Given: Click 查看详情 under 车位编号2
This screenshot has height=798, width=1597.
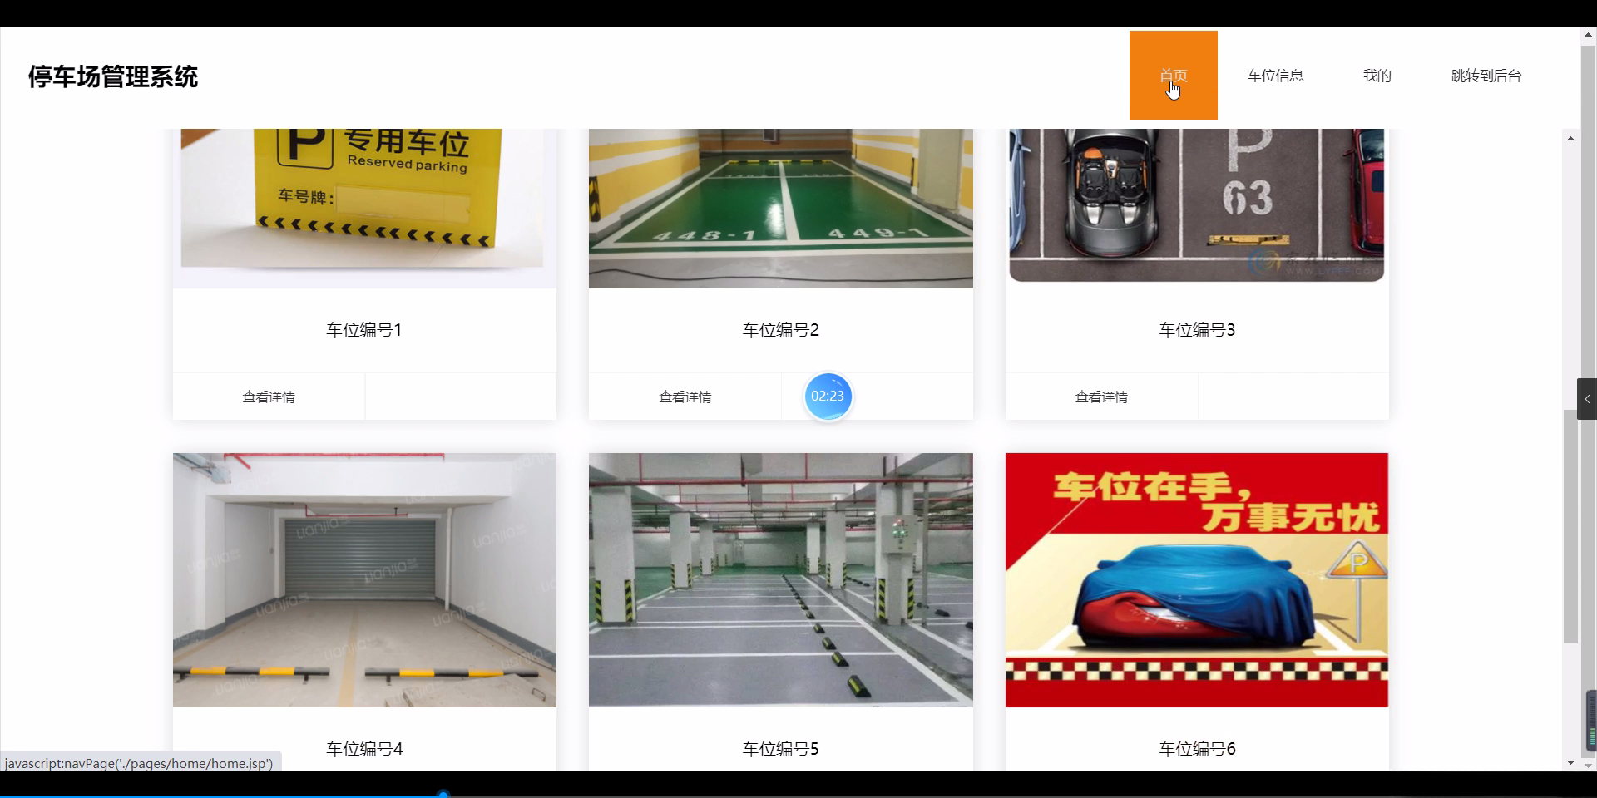Looking at the screenshot, I should click(685, 397).
